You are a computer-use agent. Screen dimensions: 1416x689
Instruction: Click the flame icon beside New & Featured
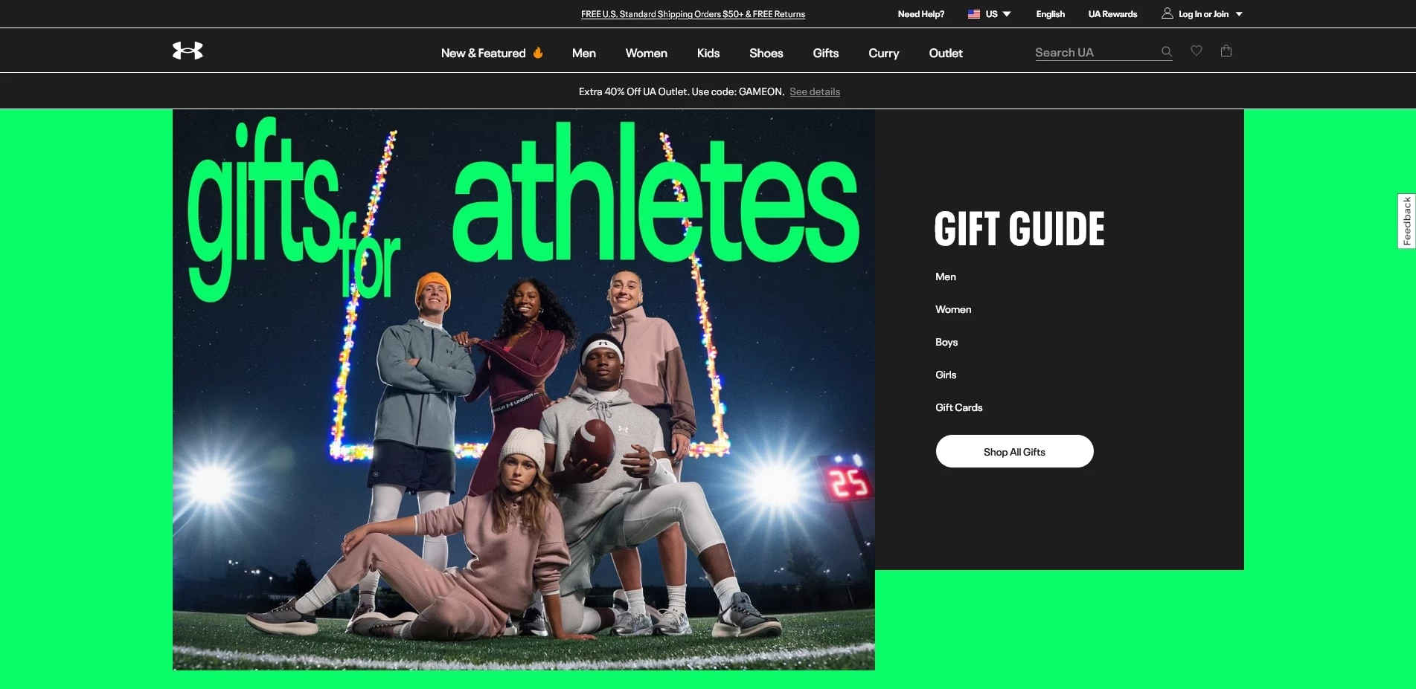(x=538, y=53)
